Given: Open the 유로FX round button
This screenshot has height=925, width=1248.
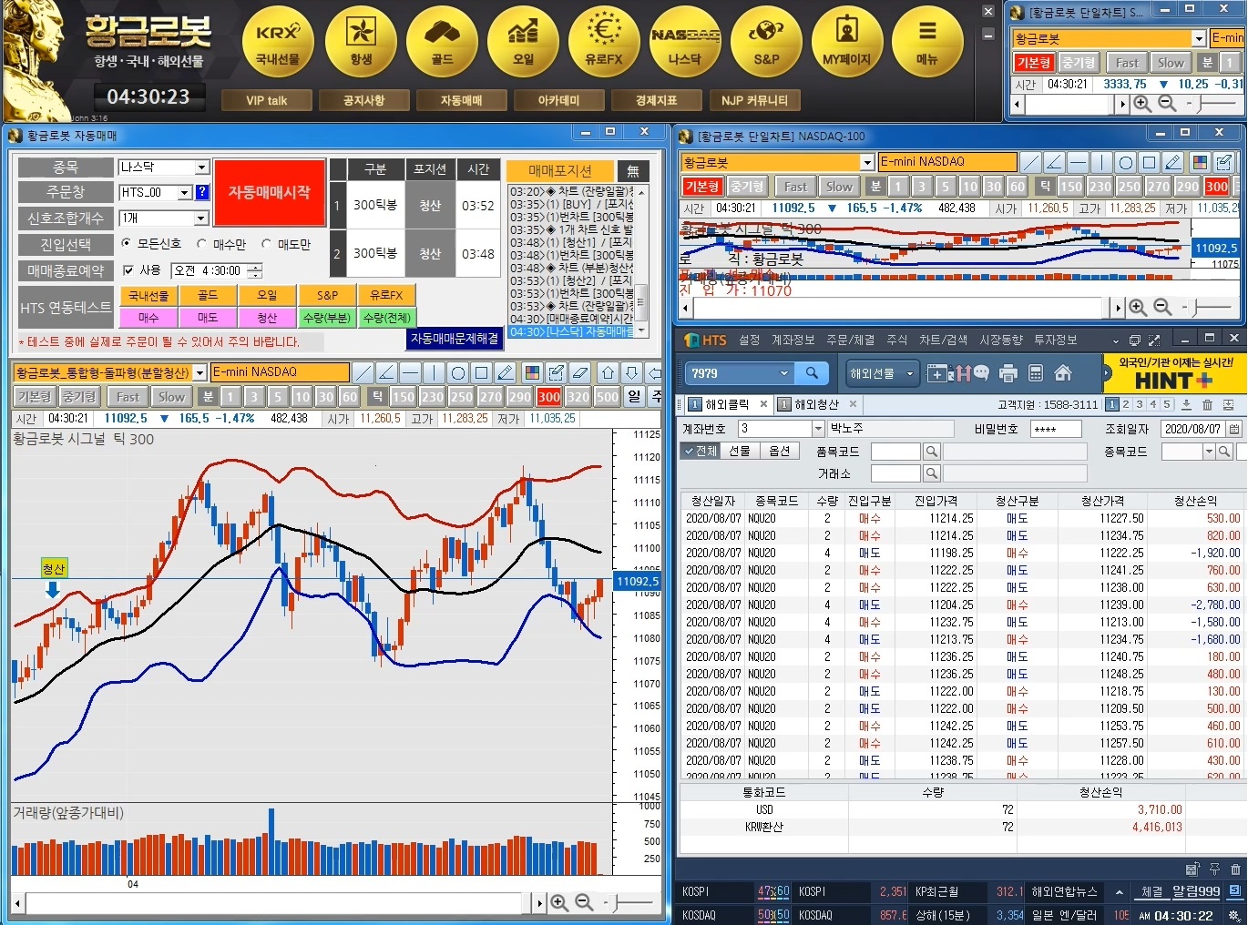Looking at the screenshot, I should pos(604,42).
